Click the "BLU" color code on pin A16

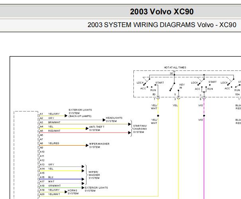(x=51, y=177)
